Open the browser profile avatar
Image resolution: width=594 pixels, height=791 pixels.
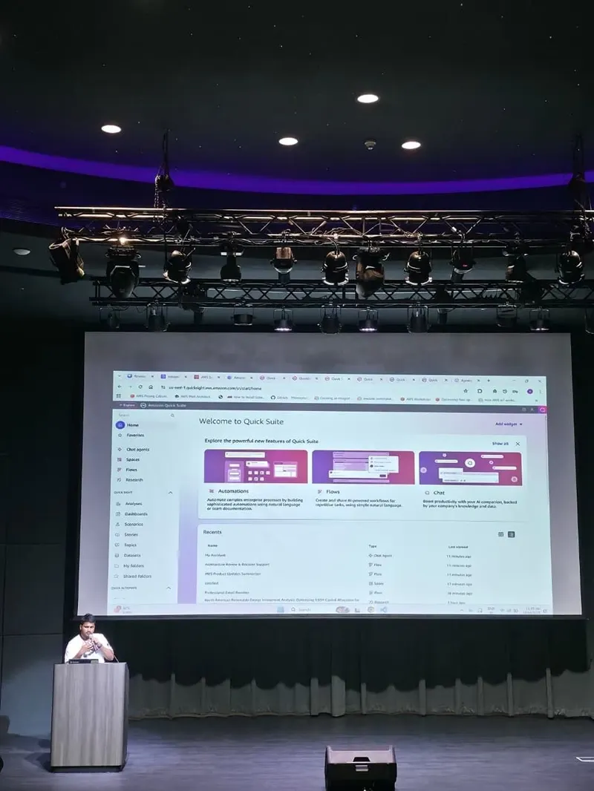[530, 392]
